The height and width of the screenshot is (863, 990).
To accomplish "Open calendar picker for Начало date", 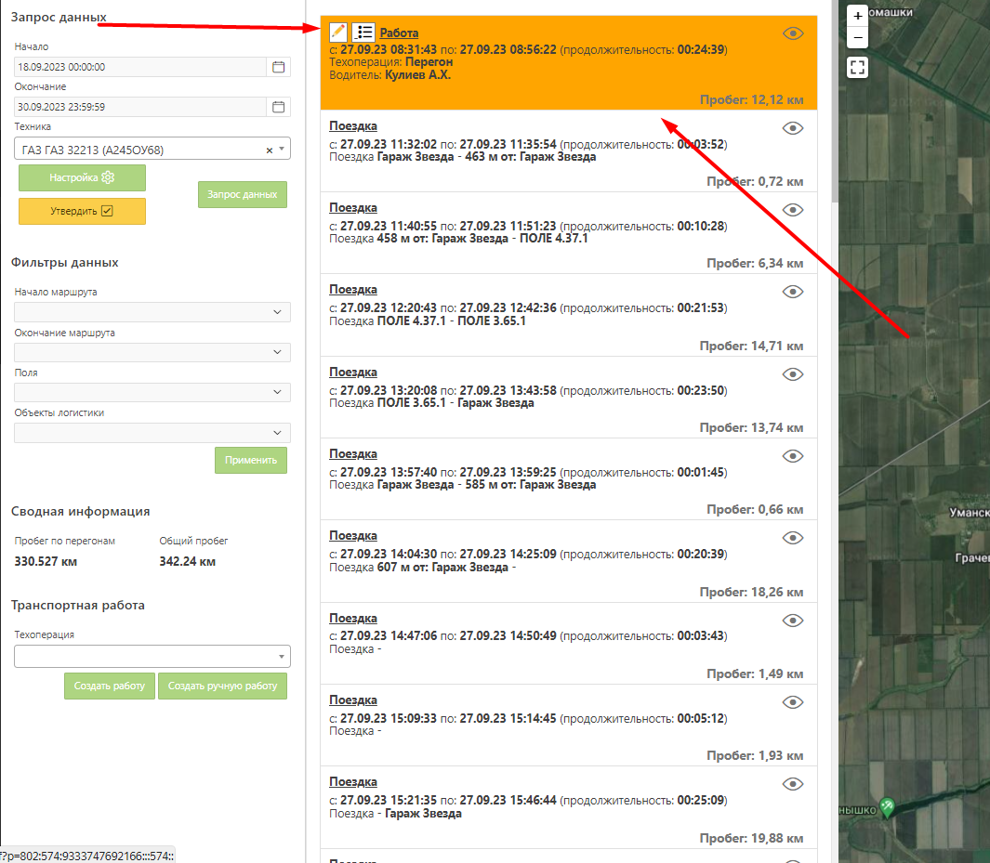I will tap(278, 67).
